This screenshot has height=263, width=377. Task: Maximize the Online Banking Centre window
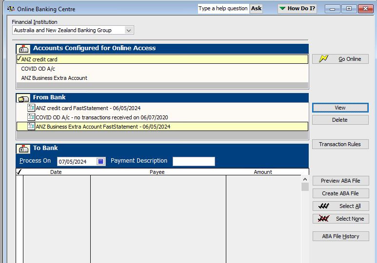tap(349, 9)
